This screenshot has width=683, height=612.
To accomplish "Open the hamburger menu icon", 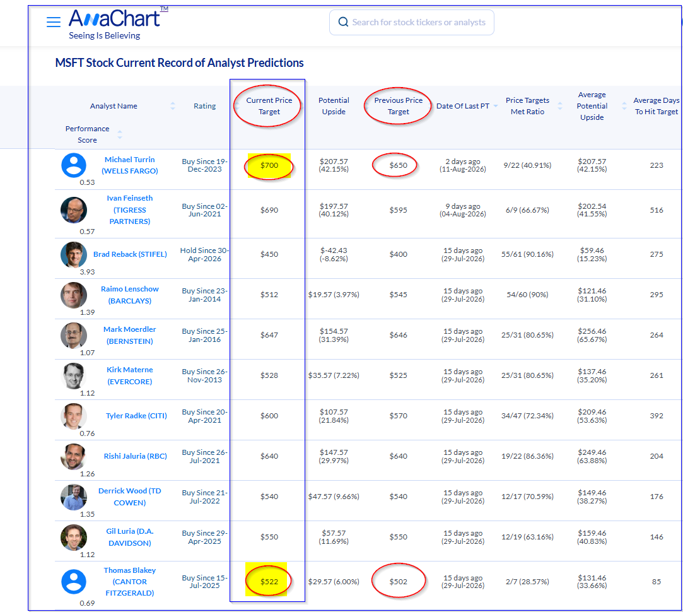I will 54,22.
